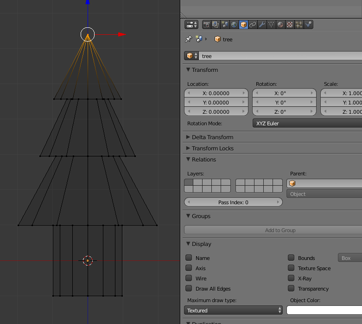Screen dimensions: 362x324
Task: Switch to Object Data mesh tab
Action: coord(271,25)
